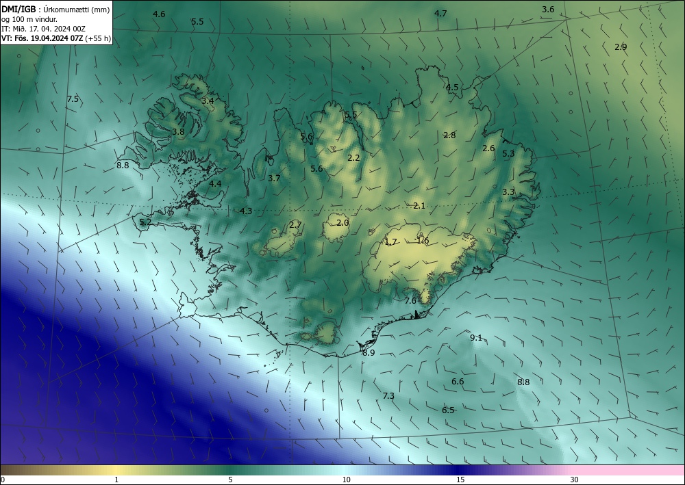Click the 2.1 value in the central highlands
The image size is (685, 485).
point(419,205)
